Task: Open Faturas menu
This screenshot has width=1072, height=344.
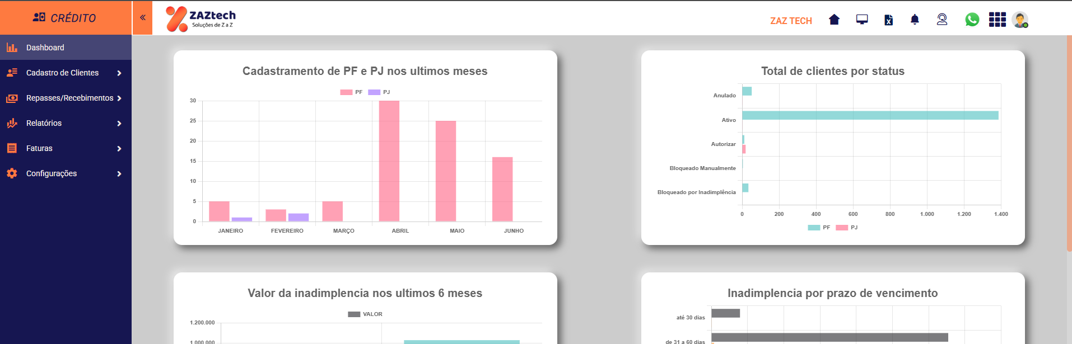Action: pos(66,148)
